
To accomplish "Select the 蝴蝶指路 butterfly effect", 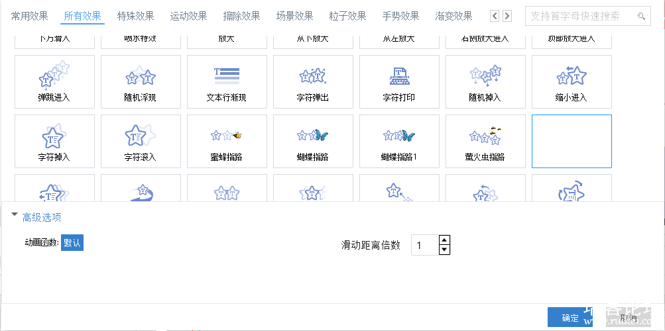I will 313,142.
